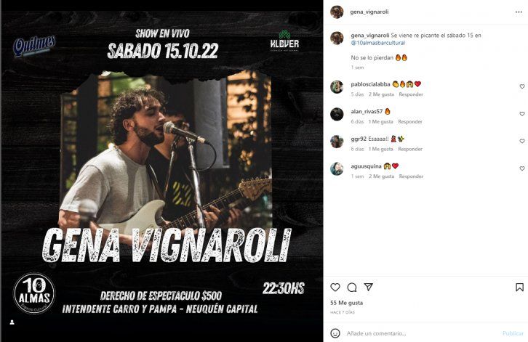
Task: Open gena_vignaroli profile picture in header
Action: tap(337, 12)
